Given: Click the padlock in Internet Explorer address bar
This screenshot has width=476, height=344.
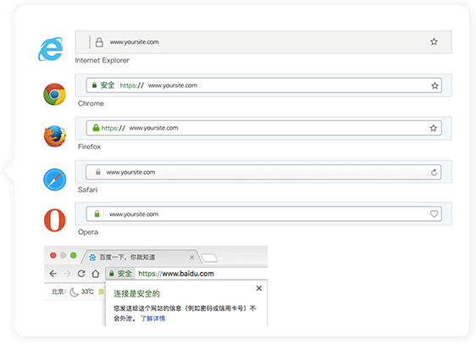Looking at the screenshot, I should tap(99, 42).
